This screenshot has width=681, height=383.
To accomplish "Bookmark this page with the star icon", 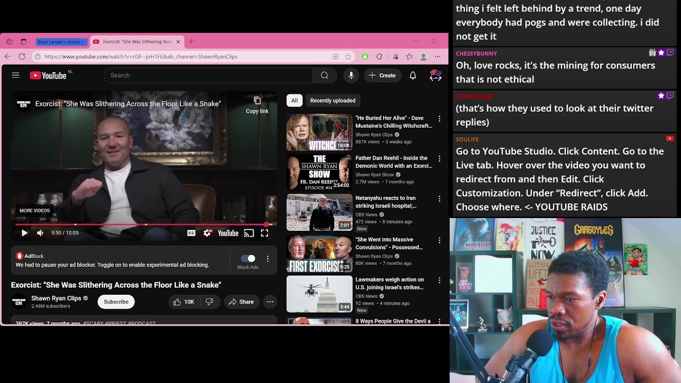I will point(348,56).
